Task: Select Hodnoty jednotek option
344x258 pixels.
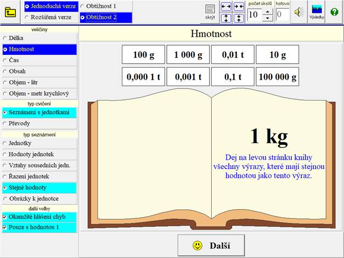Action: 40,154
